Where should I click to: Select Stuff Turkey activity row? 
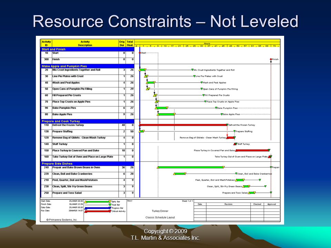click(87, 145)
